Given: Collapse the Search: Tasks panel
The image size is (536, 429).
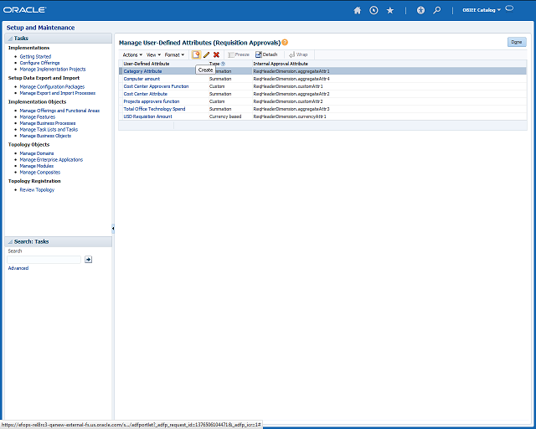Looking at the screenshot, I should point(10,242).
